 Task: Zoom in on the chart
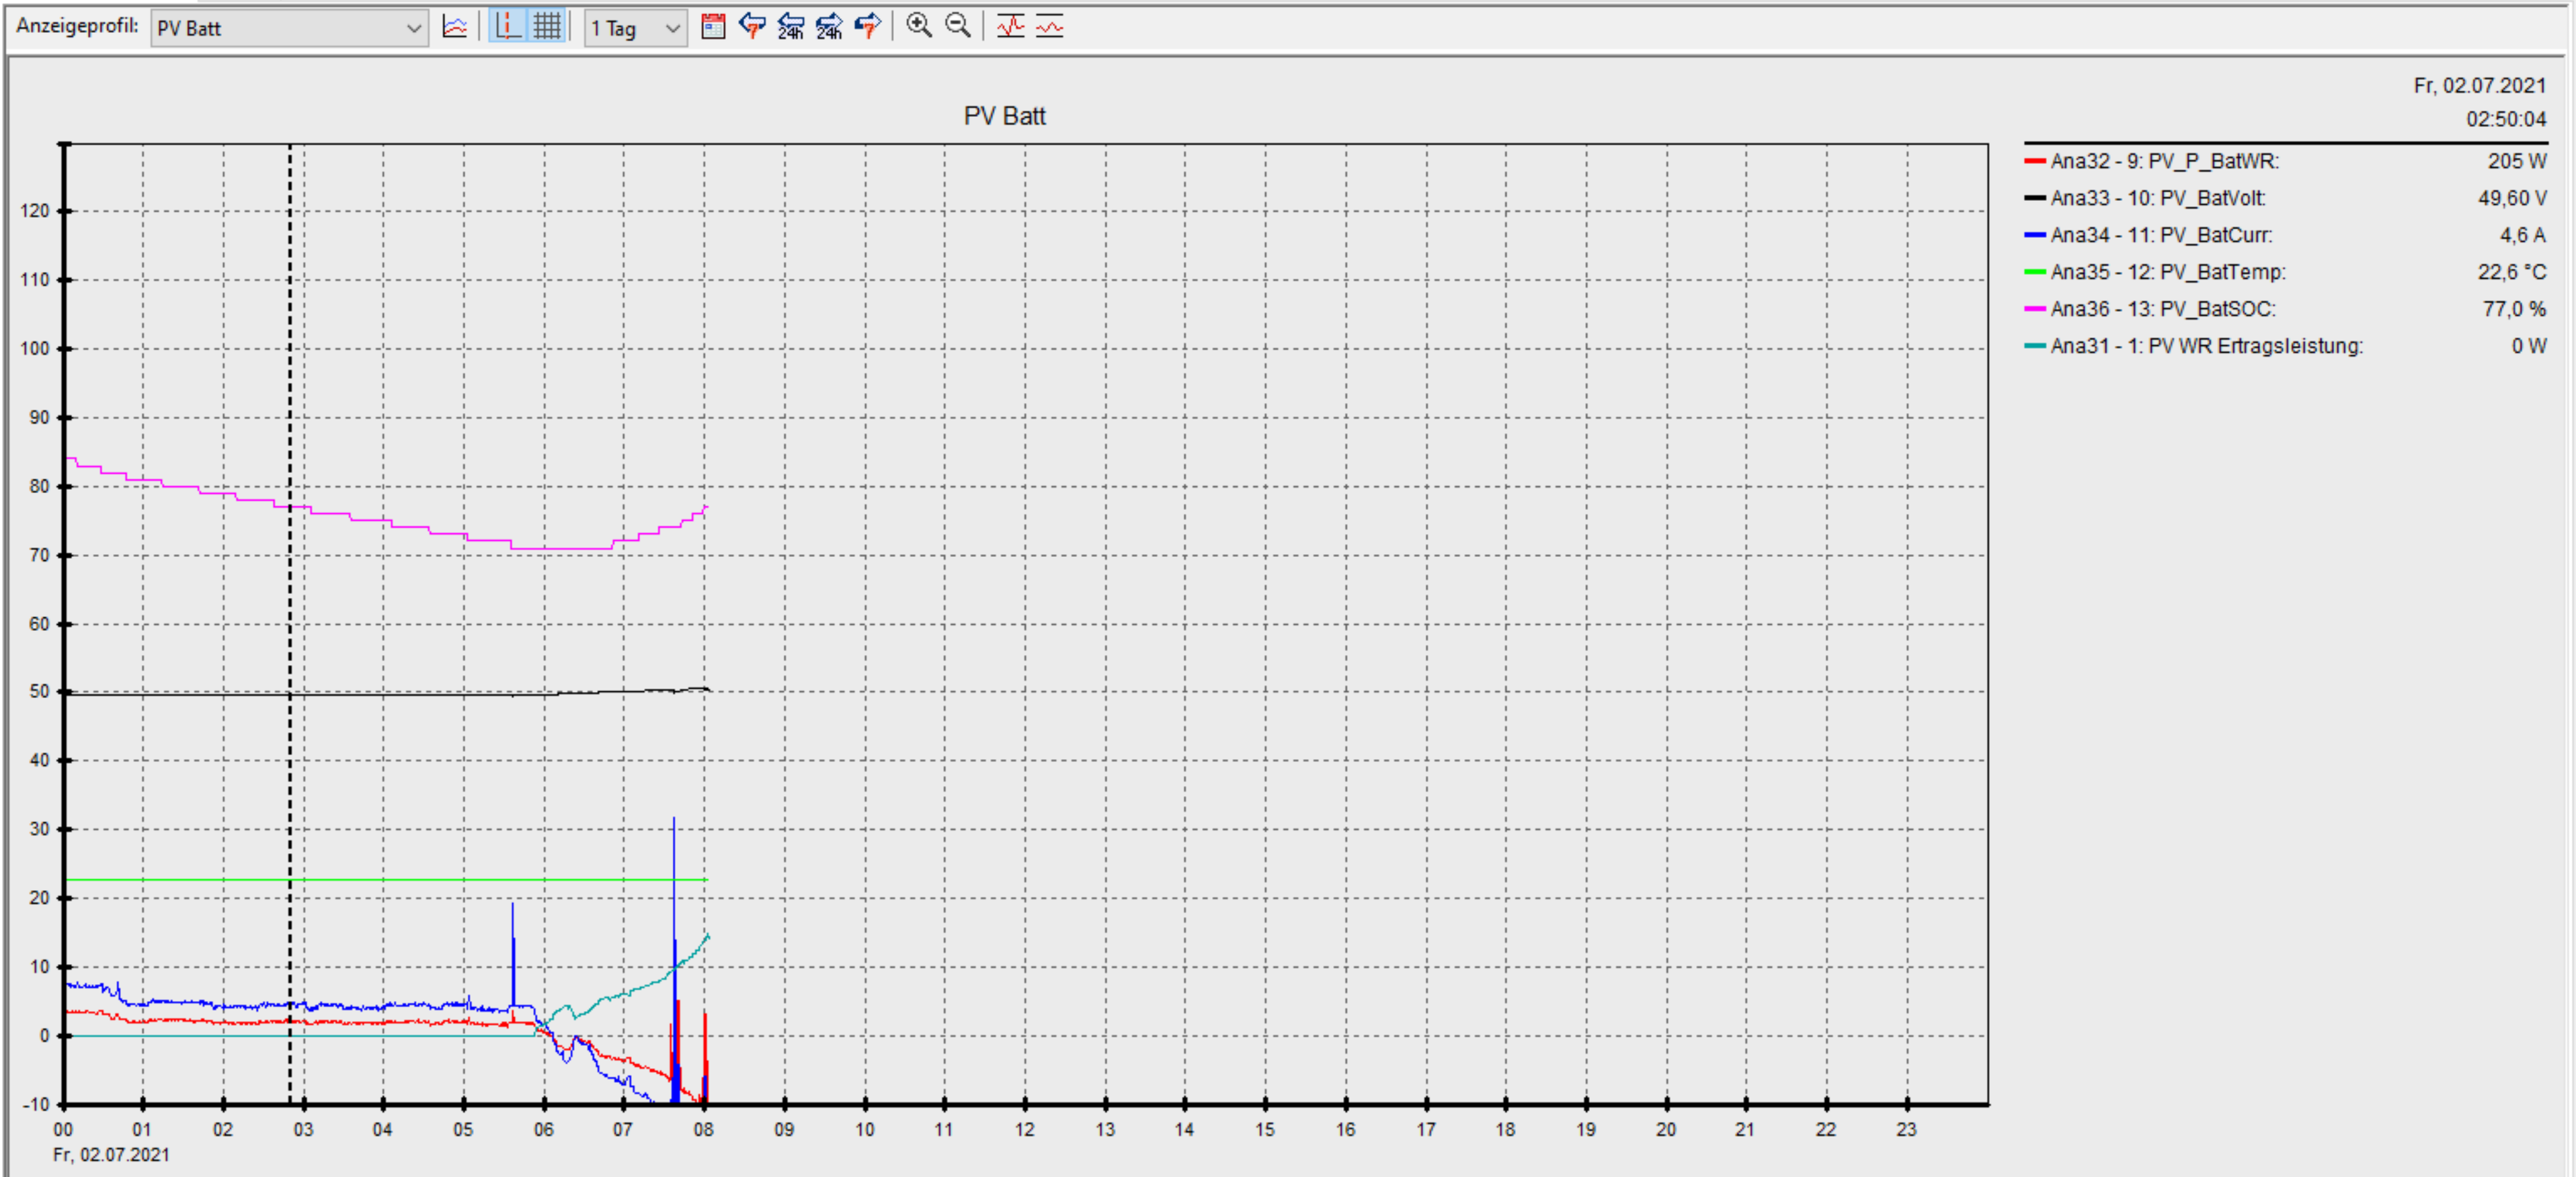click(919, 26)
